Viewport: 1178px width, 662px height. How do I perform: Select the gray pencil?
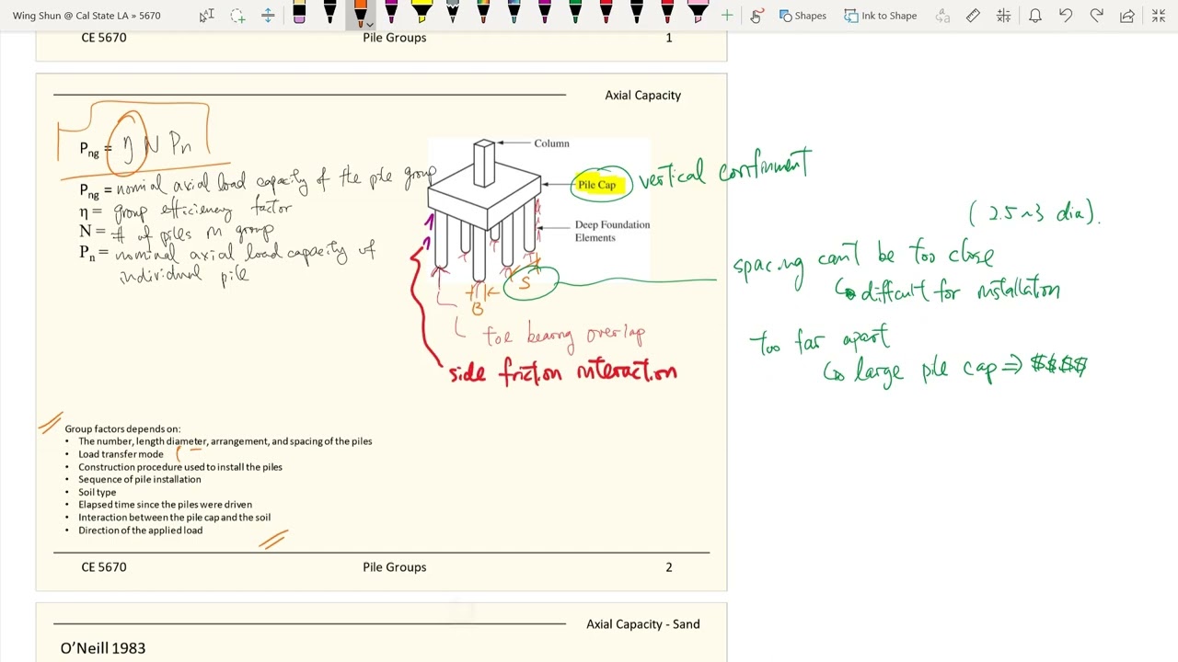pos(453,13)
